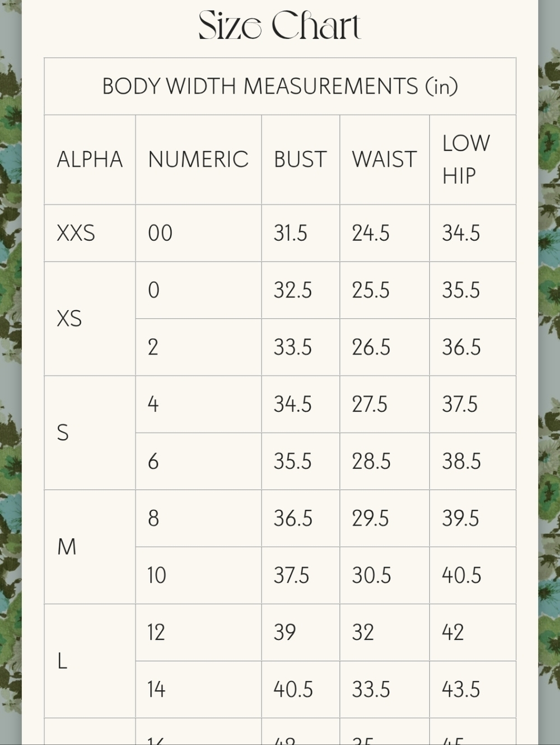Click the Size Chart heading
The height and width of the screenshot is (745, 560).
pos(279,26)
